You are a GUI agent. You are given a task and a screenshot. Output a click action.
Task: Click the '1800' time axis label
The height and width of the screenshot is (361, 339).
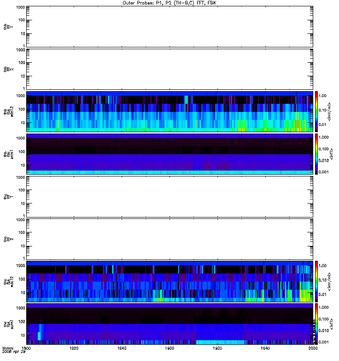(x=26, y=348)
